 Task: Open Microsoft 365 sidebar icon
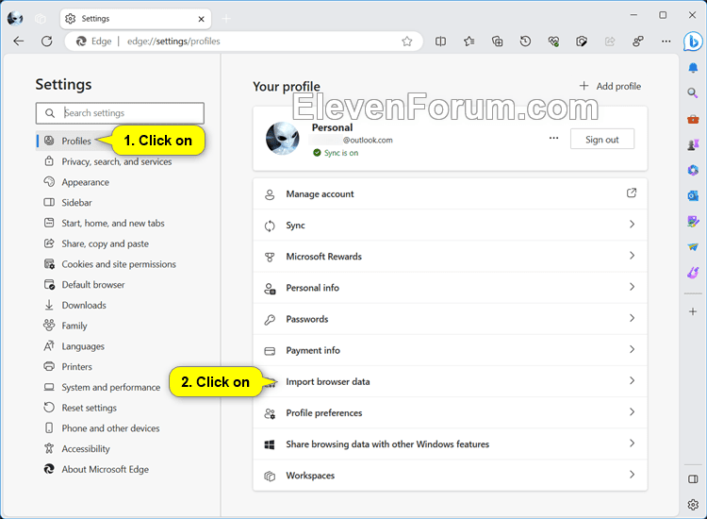click(693, 170)
